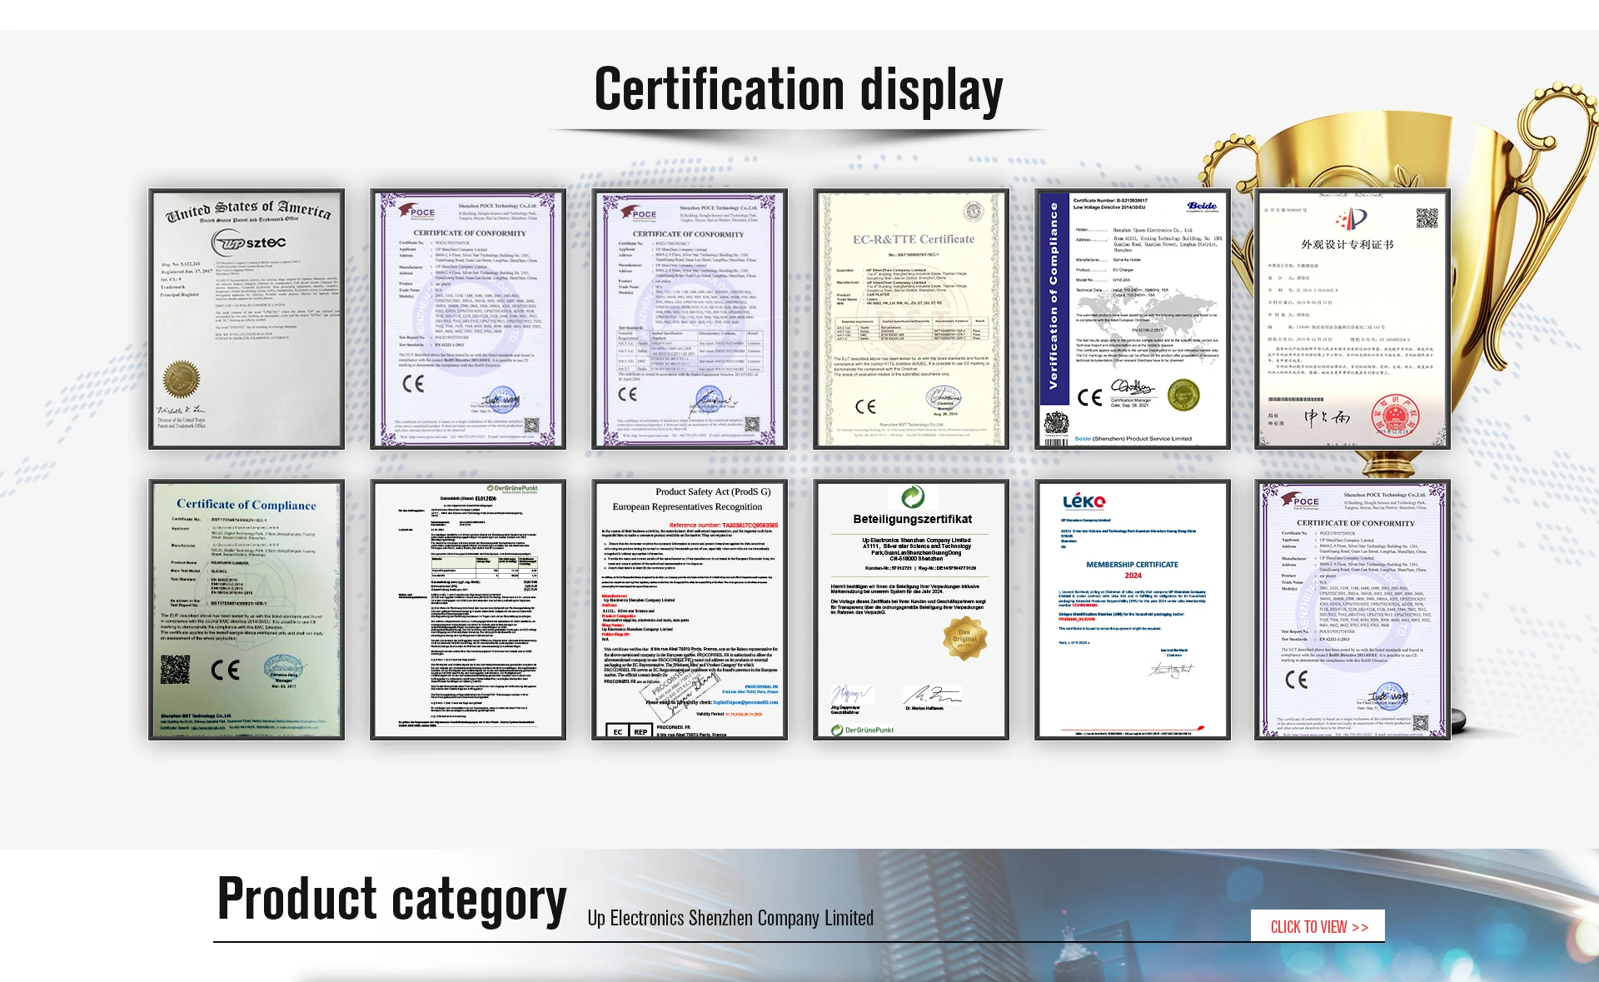Open Beide Verification of Compliance certificate
Image resolution: width=1599 pixels, height=982 pixels.
tap(1133, 319)
